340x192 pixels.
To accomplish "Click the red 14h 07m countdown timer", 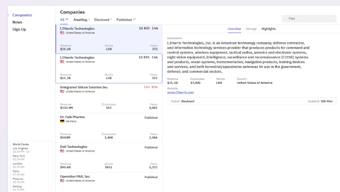I will click(150, 87).
